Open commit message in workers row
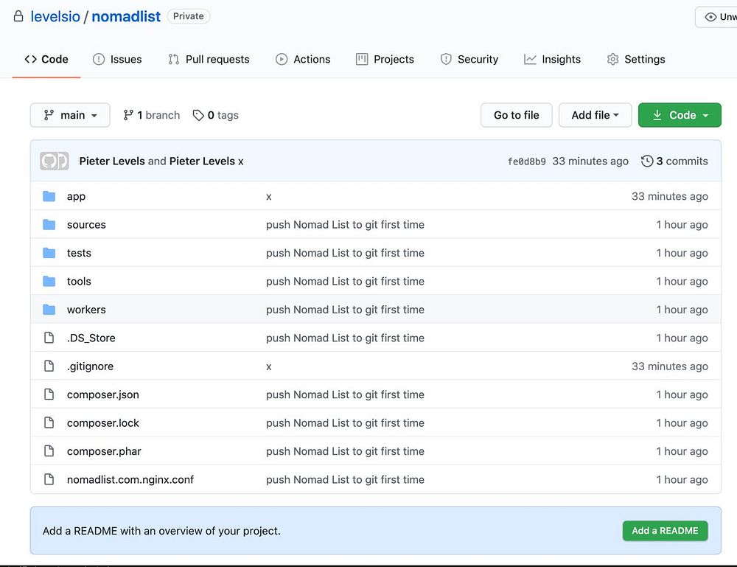The image size is (737, 567). 345,310
